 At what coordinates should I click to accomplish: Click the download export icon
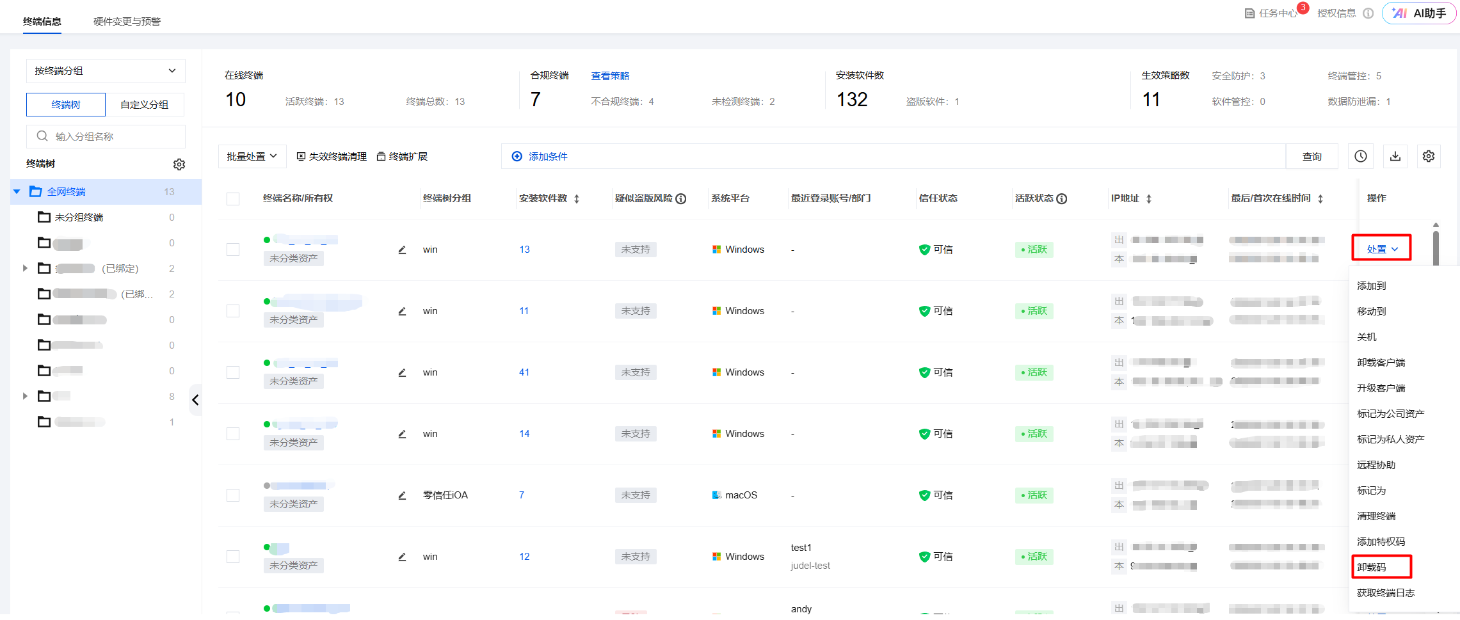coord(1395,156)
